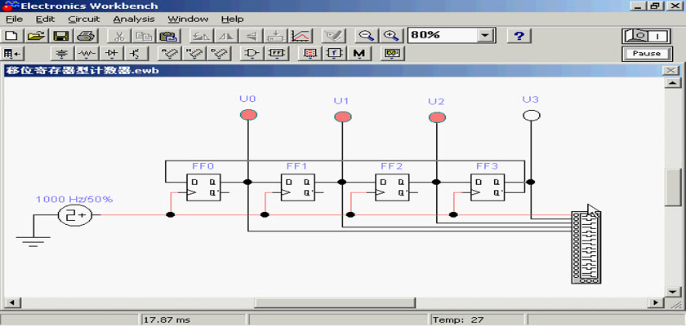Open the Circuit menu
This screenshot has width=686, height=326.
(x=83, y=19)
